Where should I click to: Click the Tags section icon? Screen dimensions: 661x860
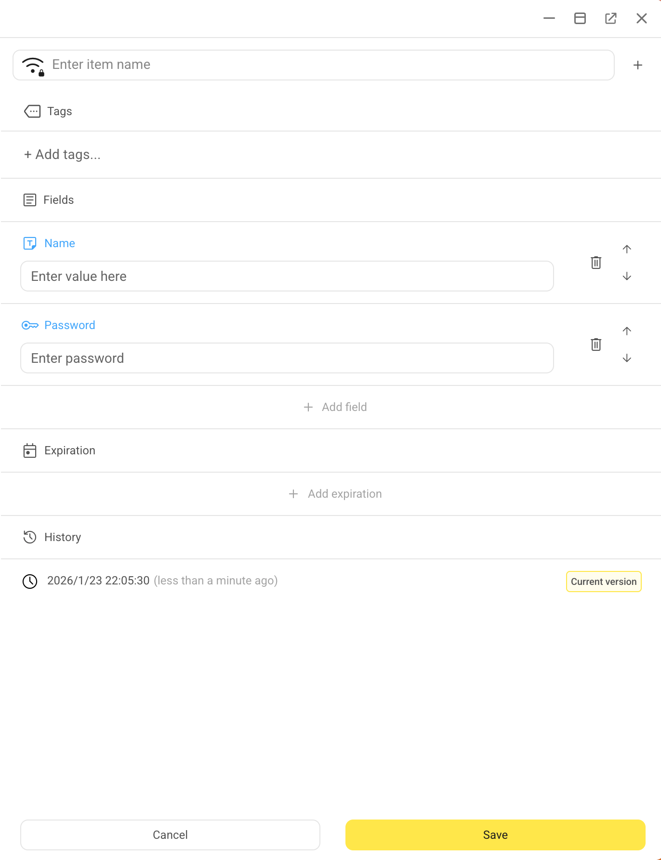[x=31, y=111]
